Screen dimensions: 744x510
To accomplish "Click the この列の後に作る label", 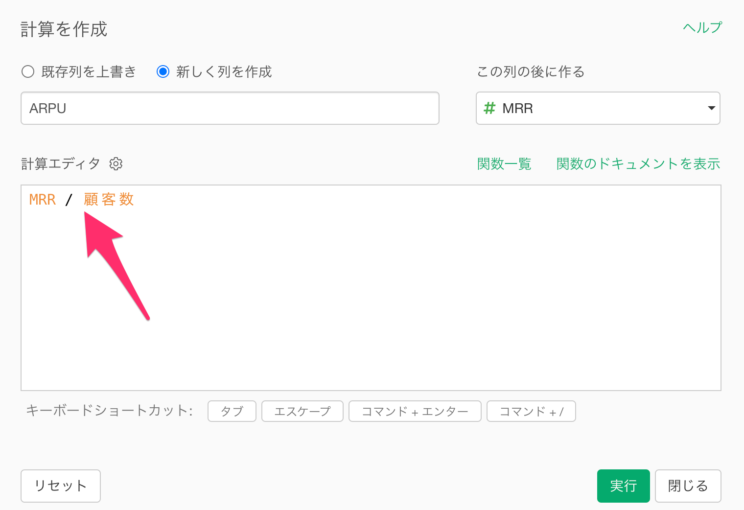I will pyautogui.click(x=531, y=72).
